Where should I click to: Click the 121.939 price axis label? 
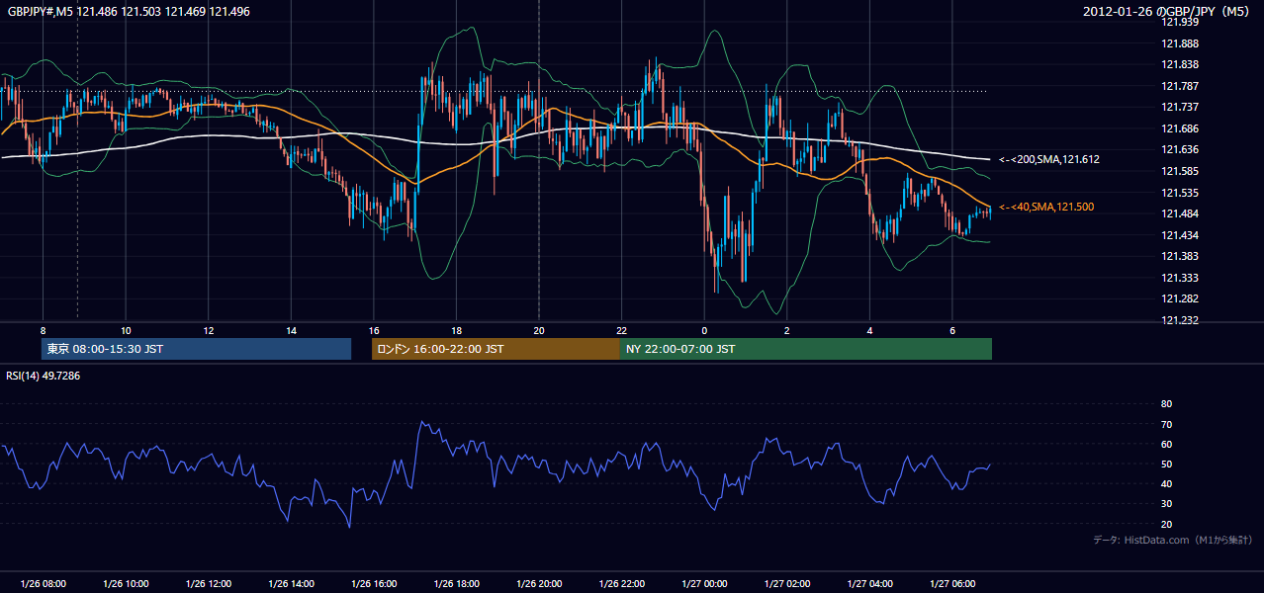click(x=1180, y=22)
